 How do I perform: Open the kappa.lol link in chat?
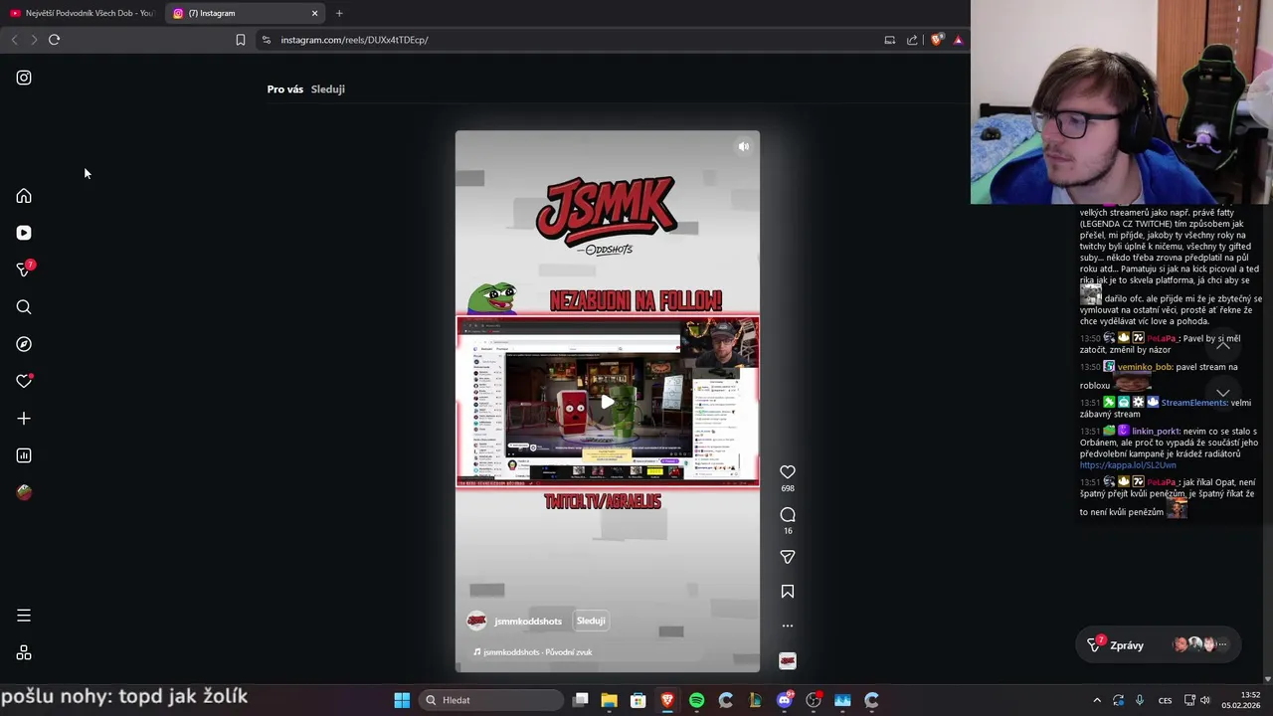tap(1128, 464)
